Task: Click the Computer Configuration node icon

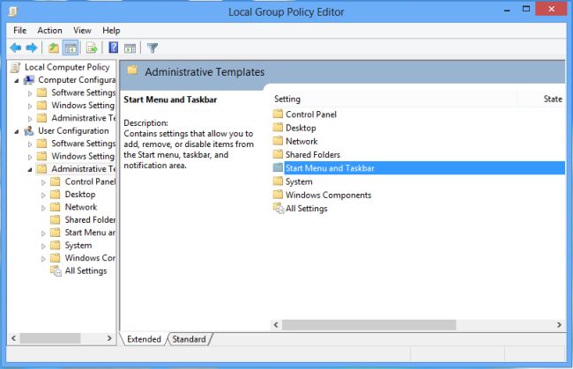Action: [x=29, y=80]
